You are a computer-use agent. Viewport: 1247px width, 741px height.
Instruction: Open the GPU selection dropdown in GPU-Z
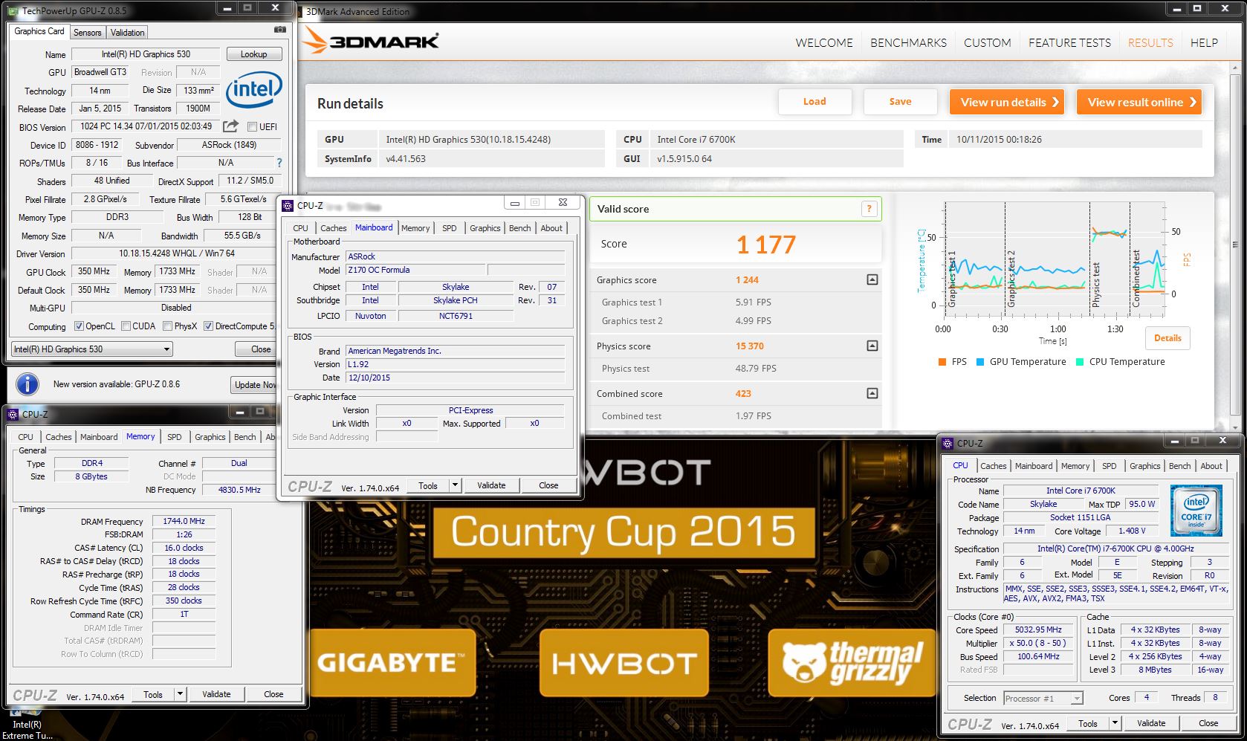92,349
